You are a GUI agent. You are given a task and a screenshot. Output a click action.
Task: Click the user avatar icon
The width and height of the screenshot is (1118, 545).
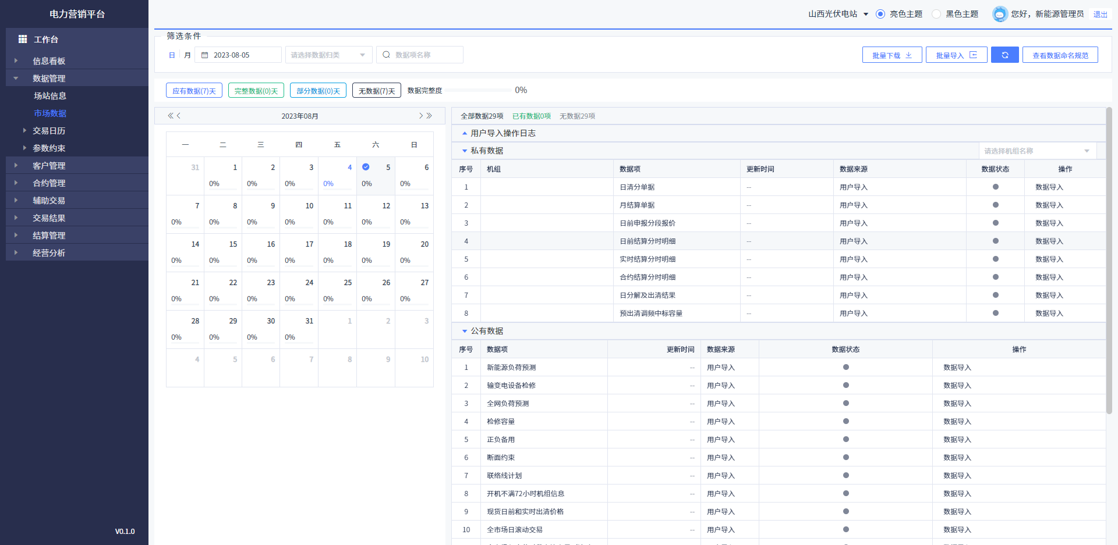click(x=999, y=14)
